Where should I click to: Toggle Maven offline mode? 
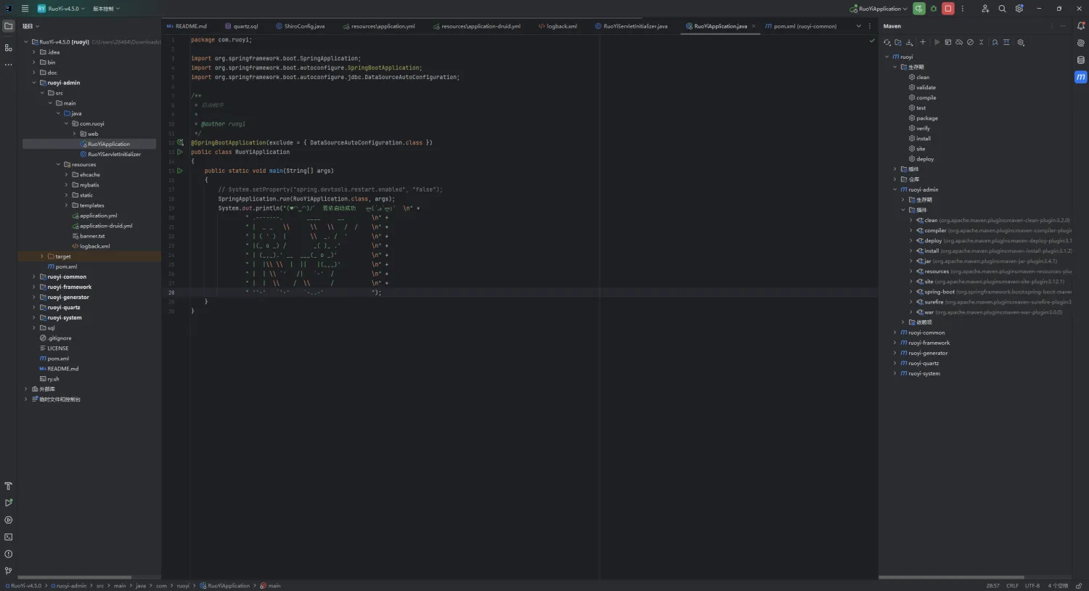click(x=959, y=42)
